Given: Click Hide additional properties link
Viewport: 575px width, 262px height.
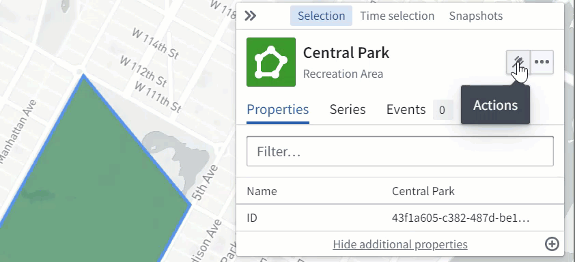Looking at the screenshot, I should pos(400,244).
